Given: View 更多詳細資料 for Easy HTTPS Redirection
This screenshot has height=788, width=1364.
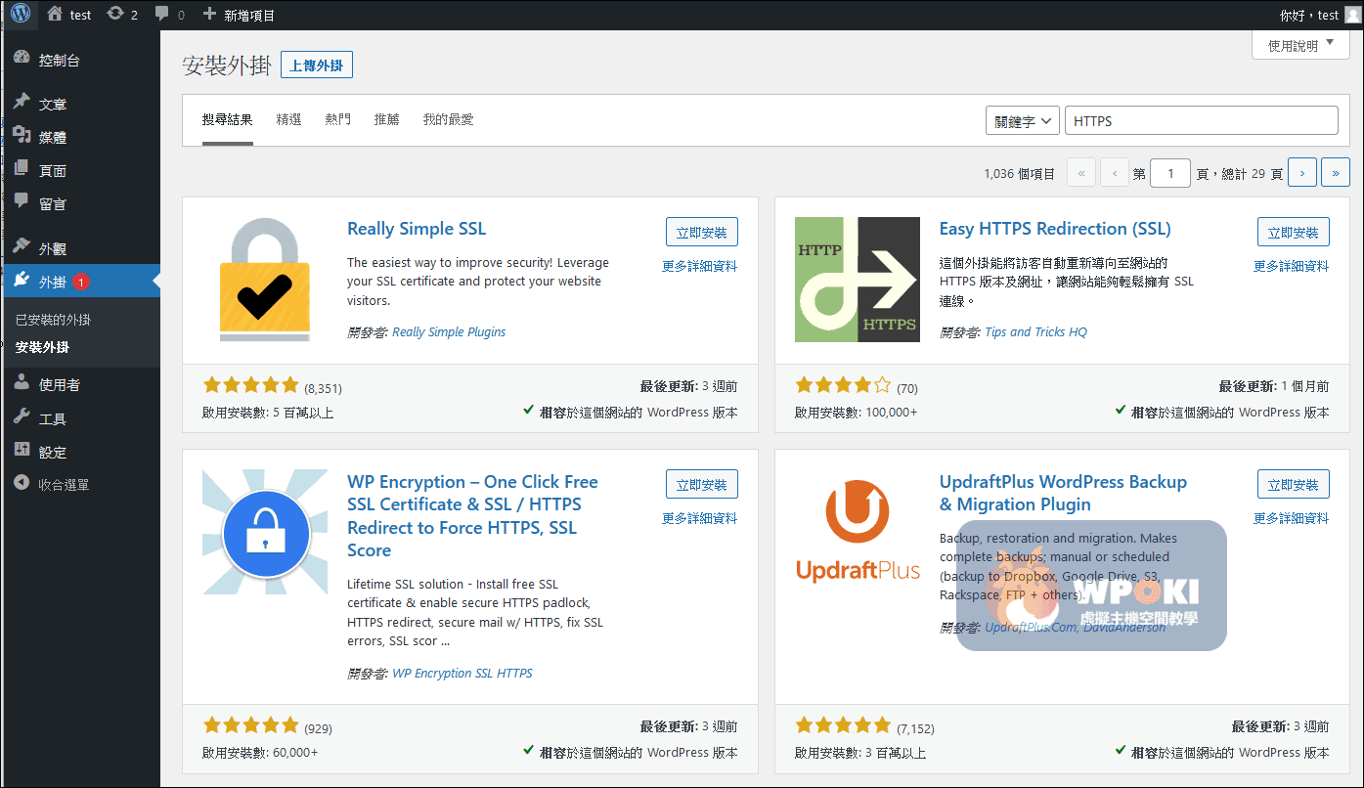Looking at the screenshot, I should [x=1291, y=266].
